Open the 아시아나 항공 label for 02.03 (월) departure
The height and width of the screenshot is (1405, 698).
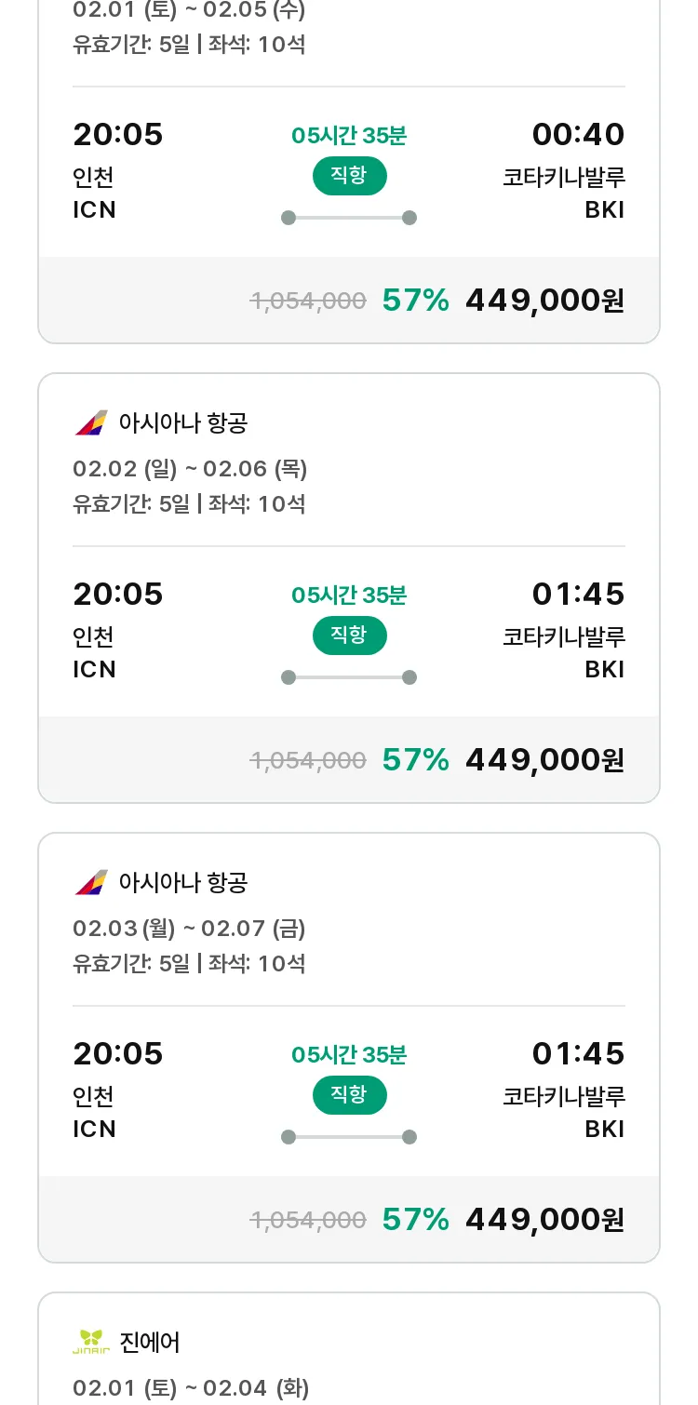click(183, 882)
